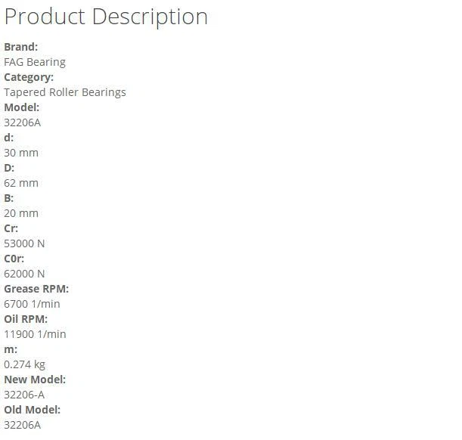Screen dimensions: 462x440
Task: Click the Grease RPM label
Action: pos(36,289)
